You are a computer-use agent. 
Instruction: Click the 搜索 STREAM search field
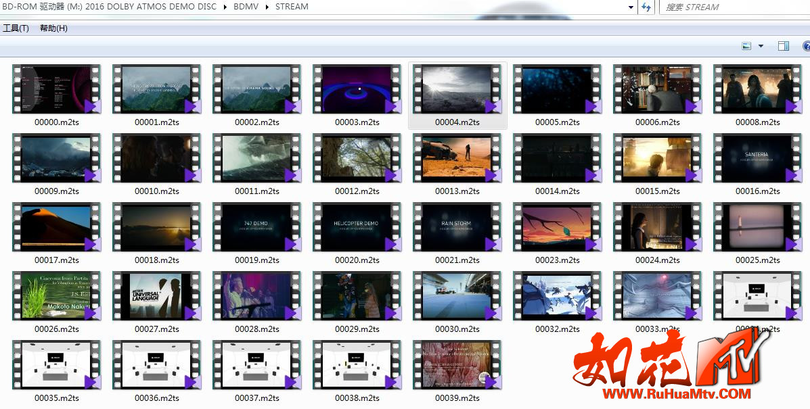click(731, 7)
